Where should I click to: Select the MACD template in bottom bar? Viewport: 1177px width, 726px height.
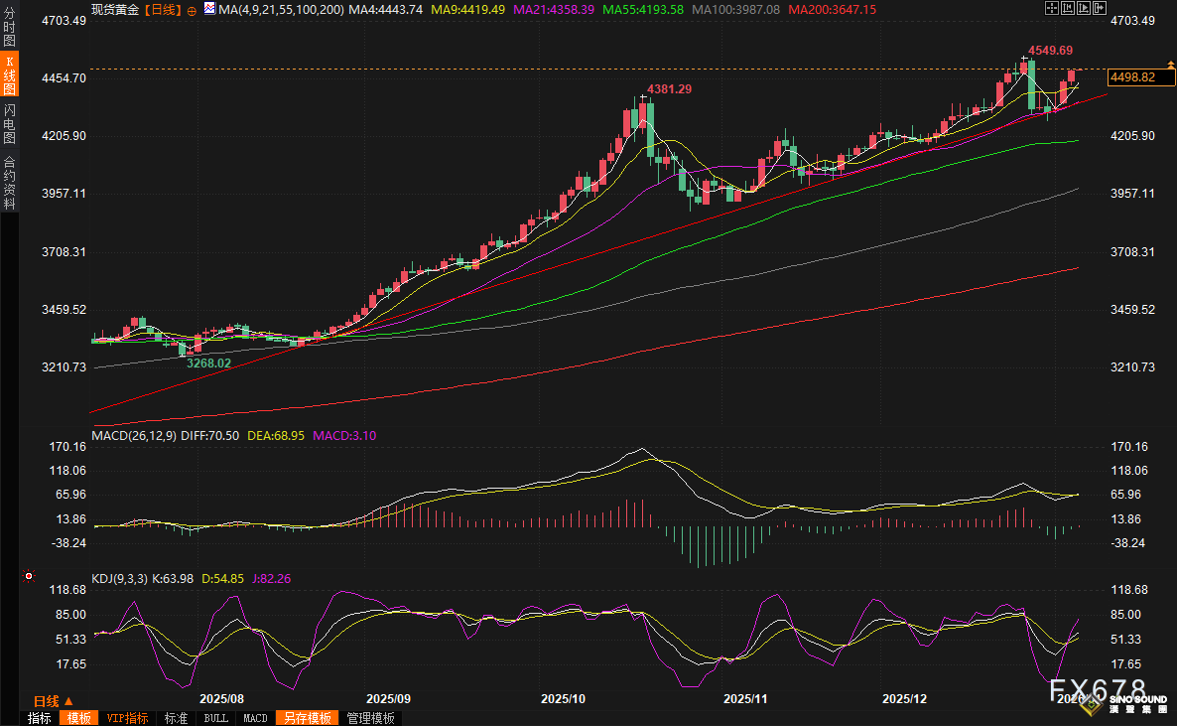tap(255, 718)
